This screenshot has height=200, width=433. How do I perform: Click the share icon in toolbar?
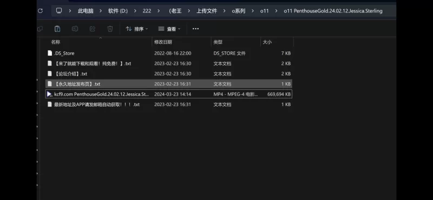tap(93, 29)
